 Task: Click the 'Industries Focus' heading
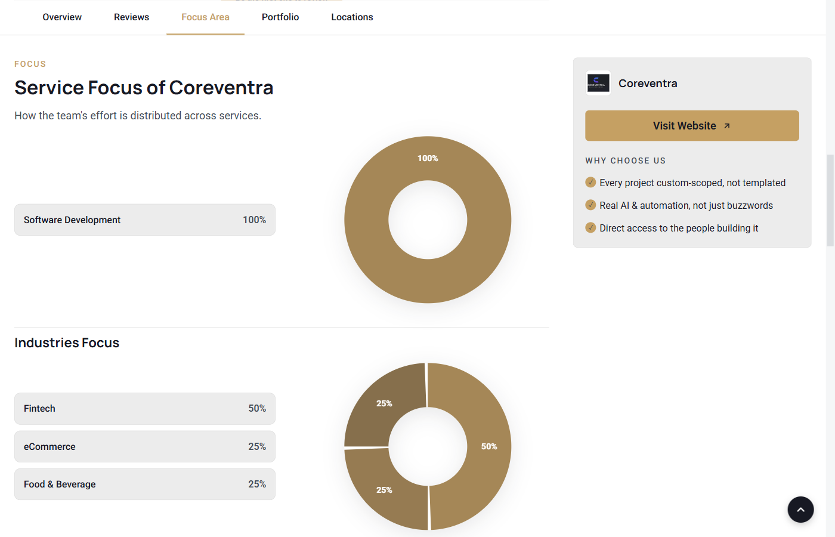[67, 342]
